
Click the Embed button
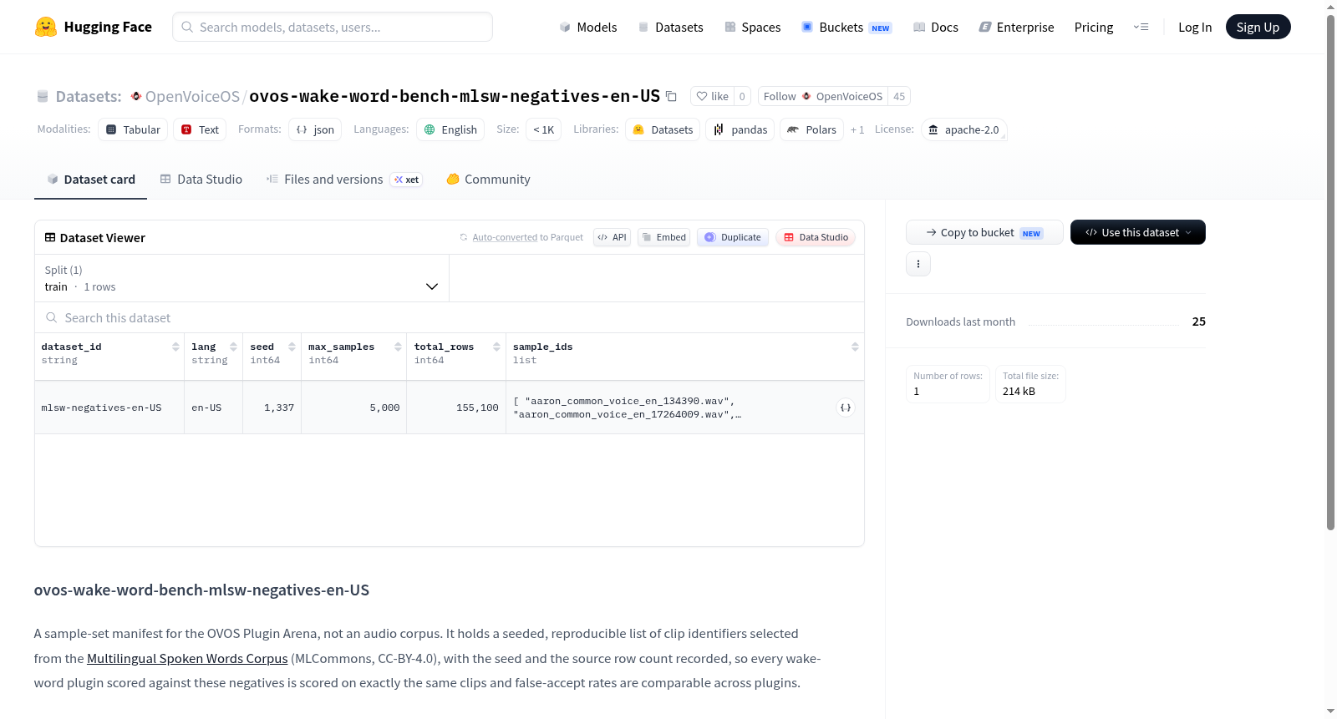663,237
